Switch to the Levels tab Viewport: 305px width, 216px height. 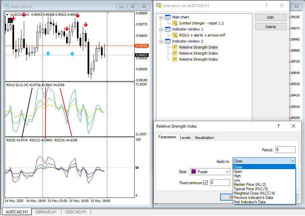coord(185,137)
